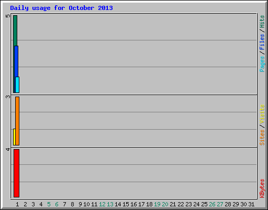The height and width of the screenshot is (210, 268).
Task: Click the red KBytes bar for day 1
Action: tap(16, 173)
